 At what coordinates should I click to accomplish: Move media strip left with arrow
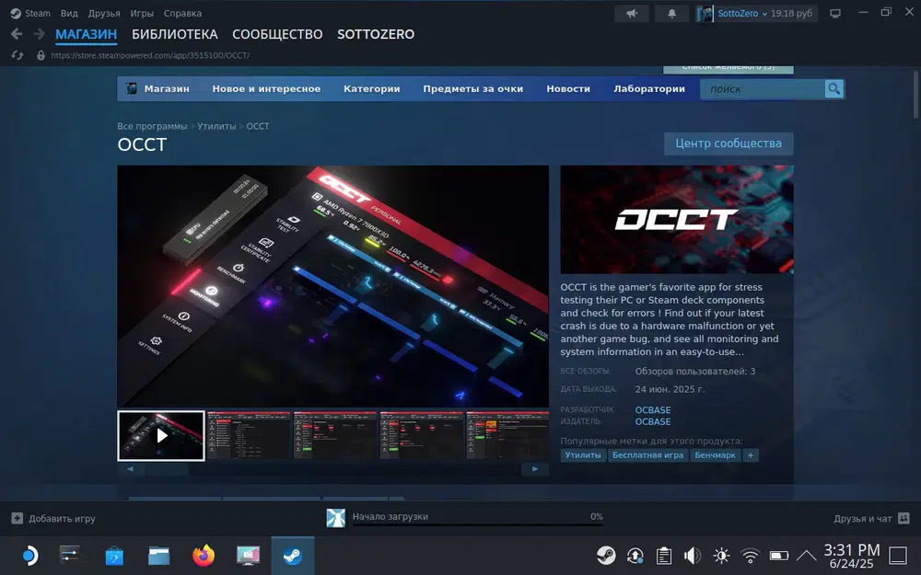[x=131, y=469]
